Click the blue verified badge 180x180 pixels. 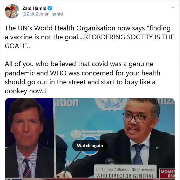[50, 8]
